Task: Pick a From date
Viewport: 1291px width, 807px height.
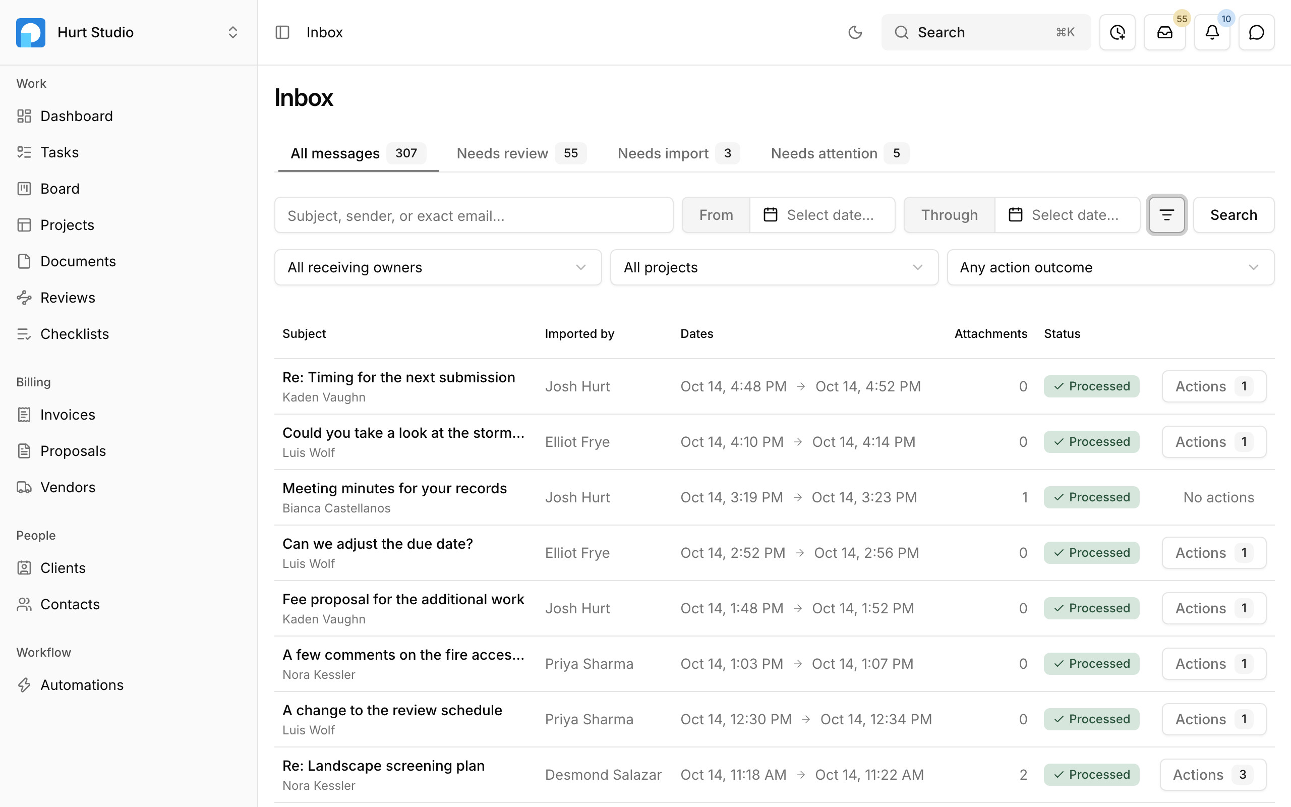Action: [x=822, y=215]
